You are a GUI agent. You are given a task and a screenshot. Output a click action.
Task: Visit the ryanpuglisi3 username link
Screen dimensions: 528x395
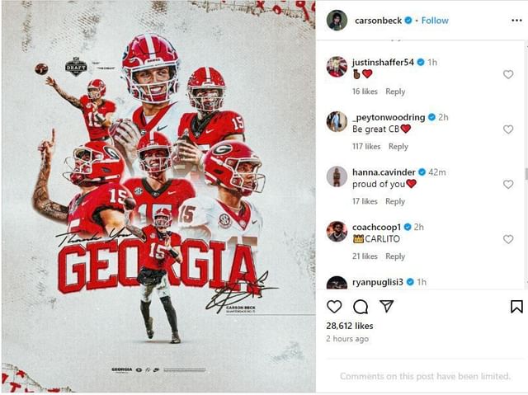[x=378, y=282]
